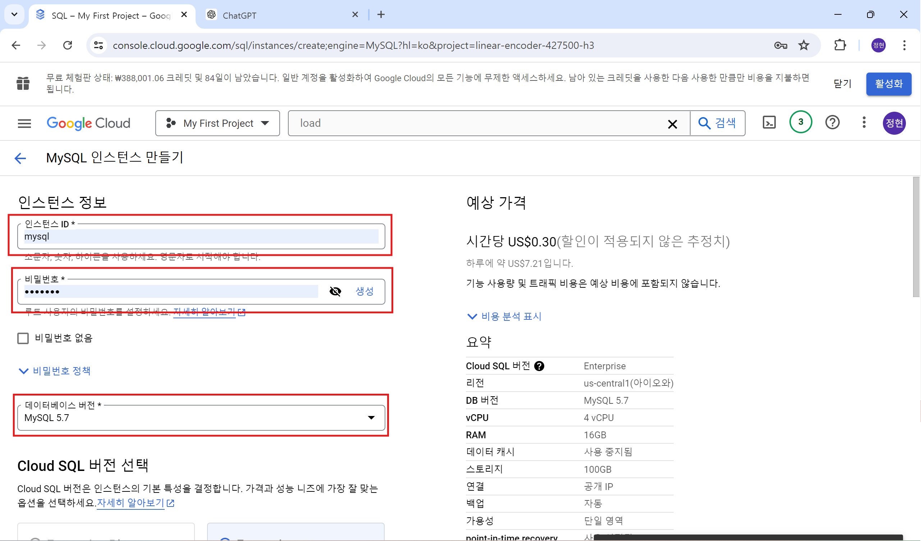Open the tab search dropdown arrow
This screenshot has height=541, width=921.
[14, 15]
